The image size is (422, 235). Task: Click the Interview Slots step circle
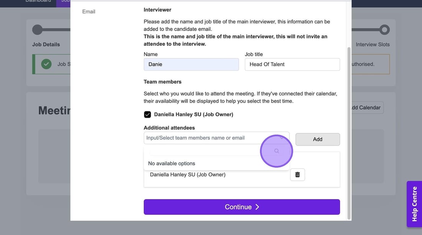384,30
